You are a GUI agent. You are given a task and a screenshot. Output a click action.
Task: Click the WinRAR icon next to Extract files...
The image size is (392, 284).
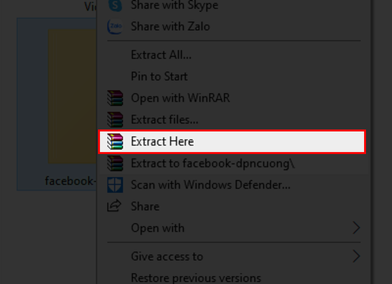[115, 120]
